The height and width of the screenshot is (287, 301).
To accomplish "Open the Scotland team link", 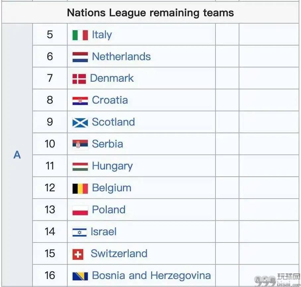I will (x=113, y=122).
